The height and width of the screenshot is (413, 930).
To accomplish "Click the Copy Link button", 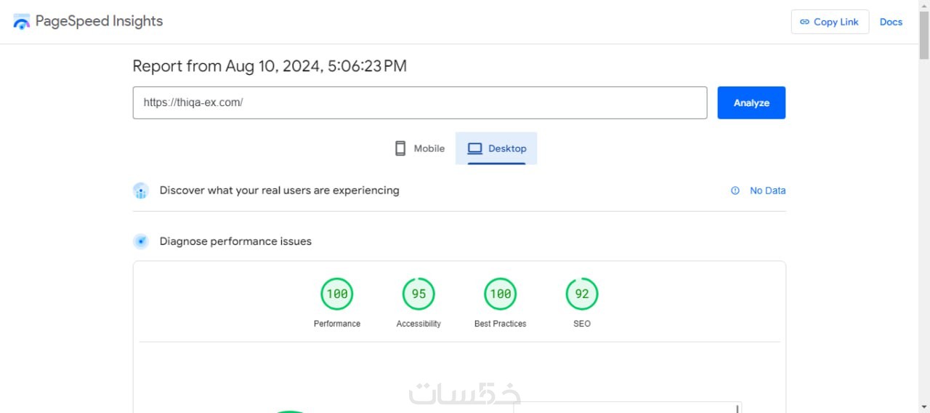I will pos(830,22).
